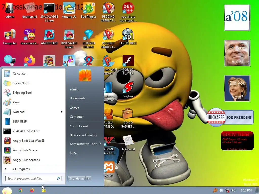
Task: Open Paint from the Start menu
Action: coord(34,102)
